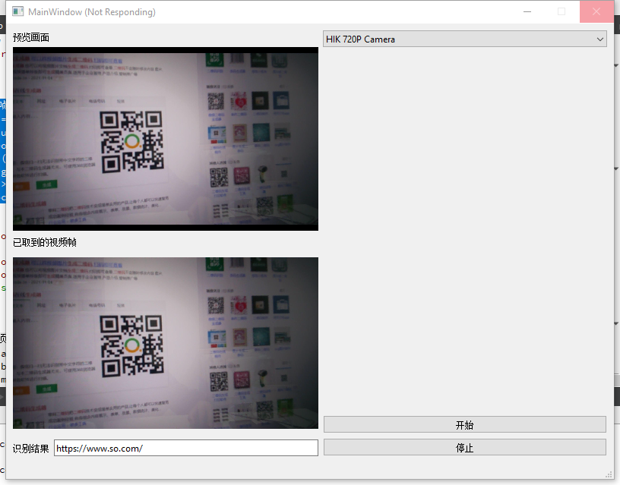Expand the camera list via its chevron arrow
620x485 pixels.
point(600,38)
